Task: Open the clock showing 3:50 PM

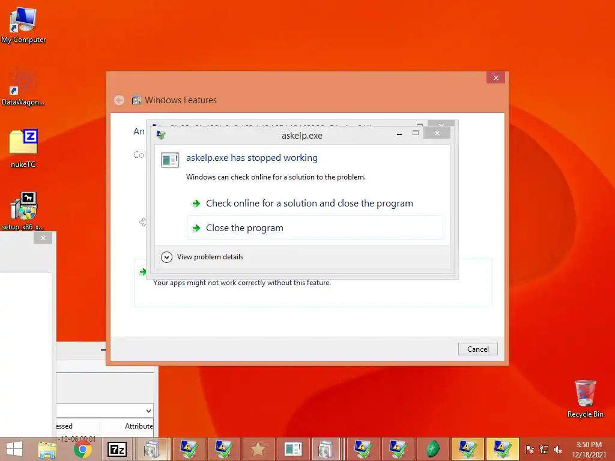Action: (x=589, y=450)
